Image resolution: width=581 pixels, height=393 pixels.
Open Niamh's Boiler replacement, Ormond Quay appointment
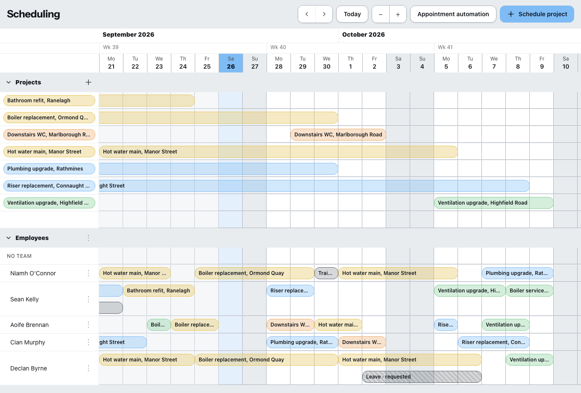click(255, 273)
